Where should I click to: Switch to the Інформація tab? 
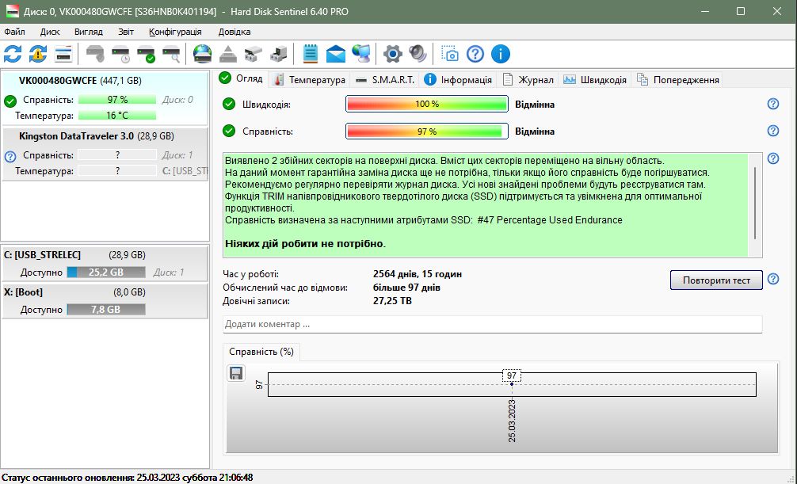(x=459, y=80)
